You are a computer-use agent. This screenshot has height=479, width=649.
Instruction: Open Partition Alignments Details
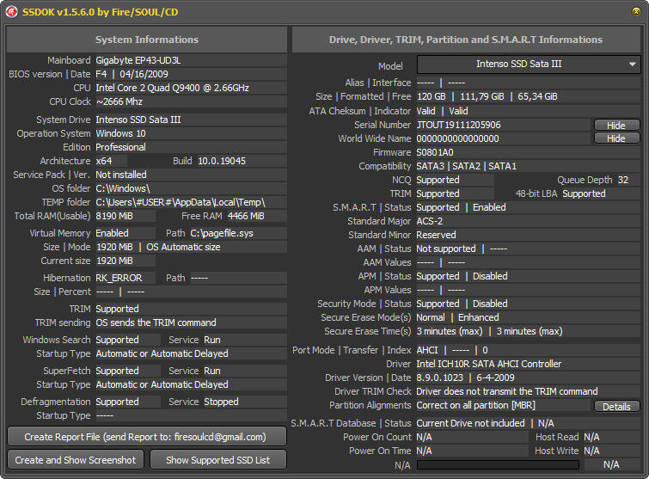pyautogui.click(x=616, y=407)
